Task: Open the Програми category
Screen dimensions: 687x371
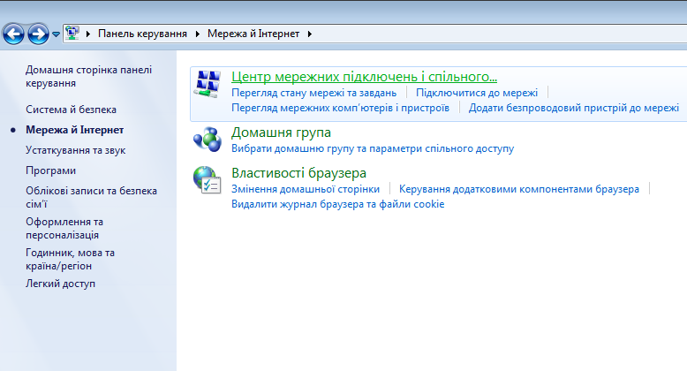Action: click(51, 170)
